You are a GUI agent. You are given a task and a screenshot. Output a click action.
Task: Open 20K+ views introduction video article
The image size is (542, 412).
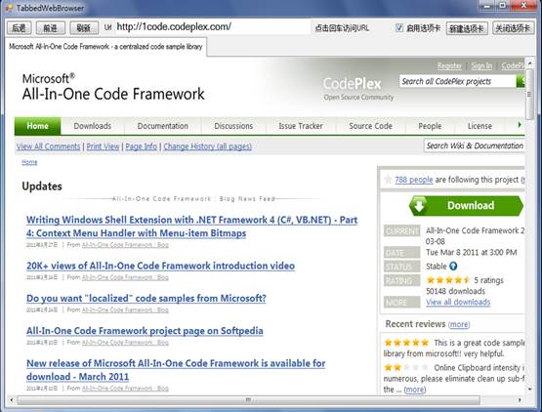[x=160, y=266]
